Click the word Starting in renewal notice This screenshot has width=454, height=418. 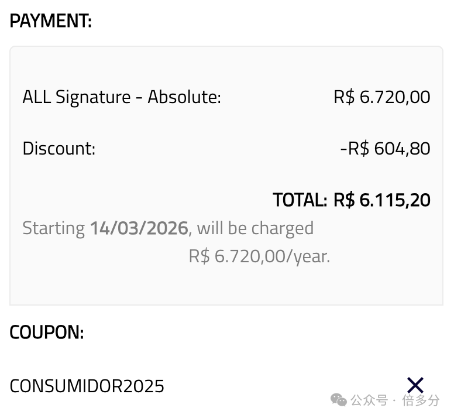54,228
